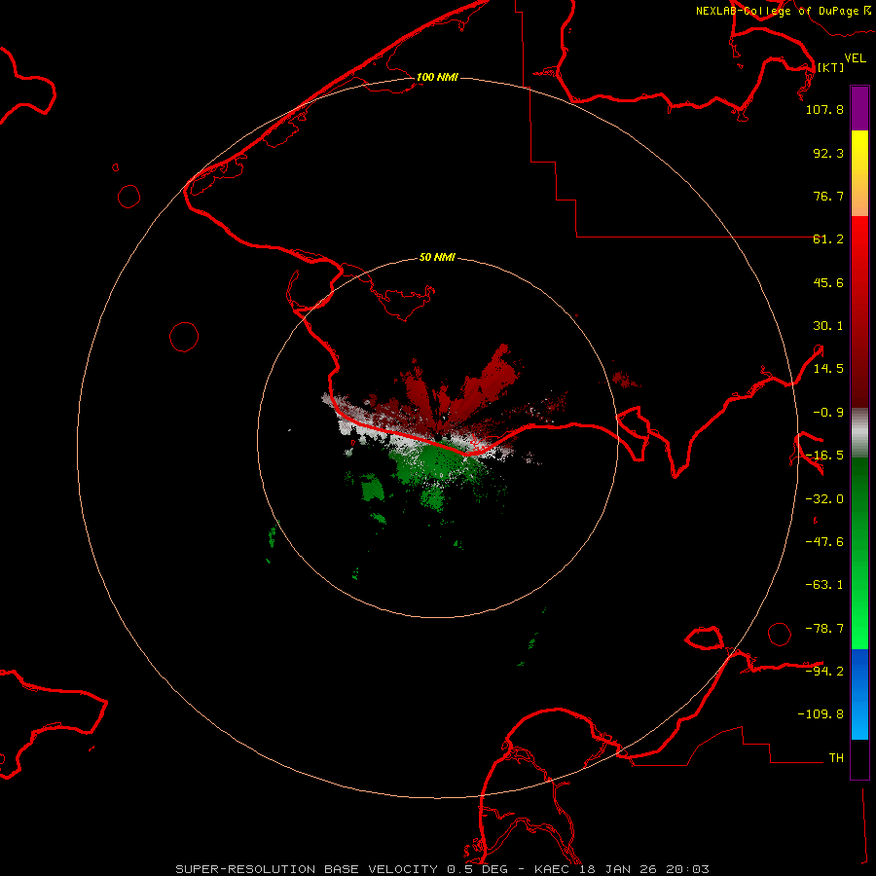This screenshot has width=876, height=876.
Task: Click the 14.5 velocity scale value
Action: (828, 369)
